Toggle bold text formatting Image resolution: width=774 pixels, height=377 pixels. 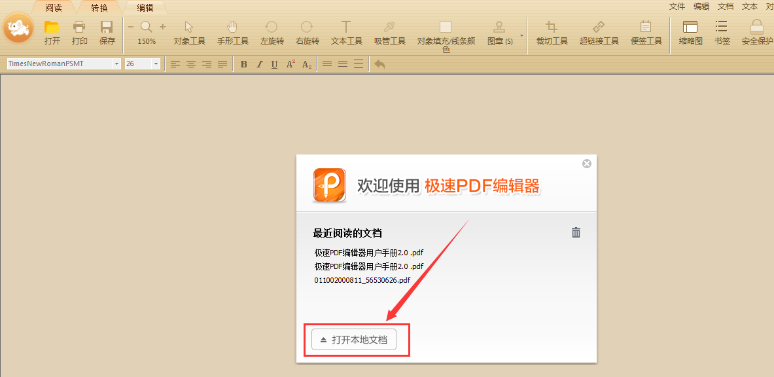243,63
